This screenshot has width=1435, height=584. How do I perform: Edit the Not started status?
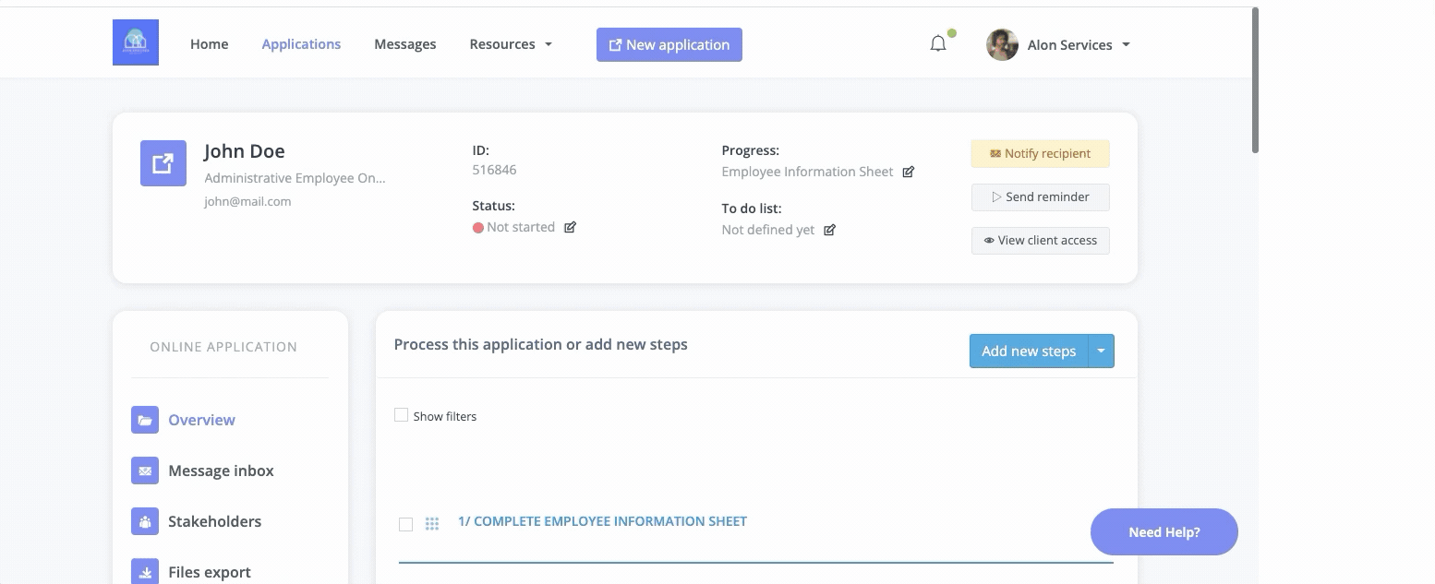pyautogui.click(x=571, y=227)
